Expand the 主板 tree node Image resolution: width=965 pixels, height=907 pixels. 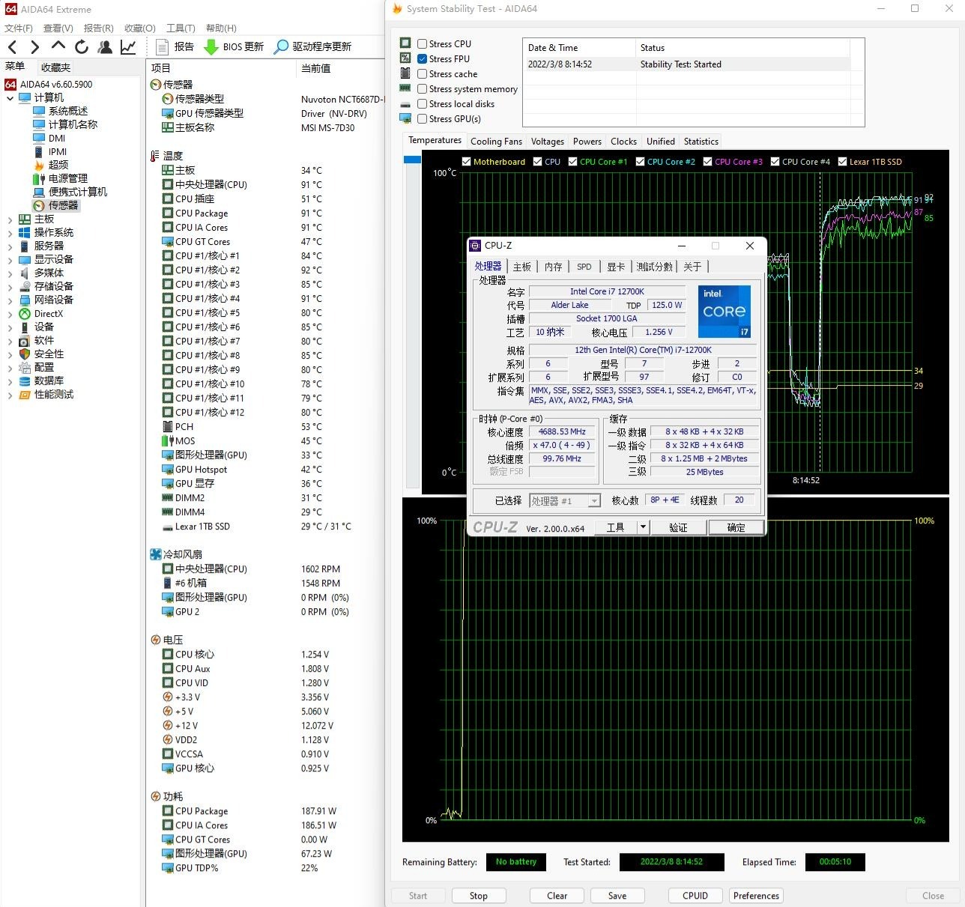(x=10, y=219)
